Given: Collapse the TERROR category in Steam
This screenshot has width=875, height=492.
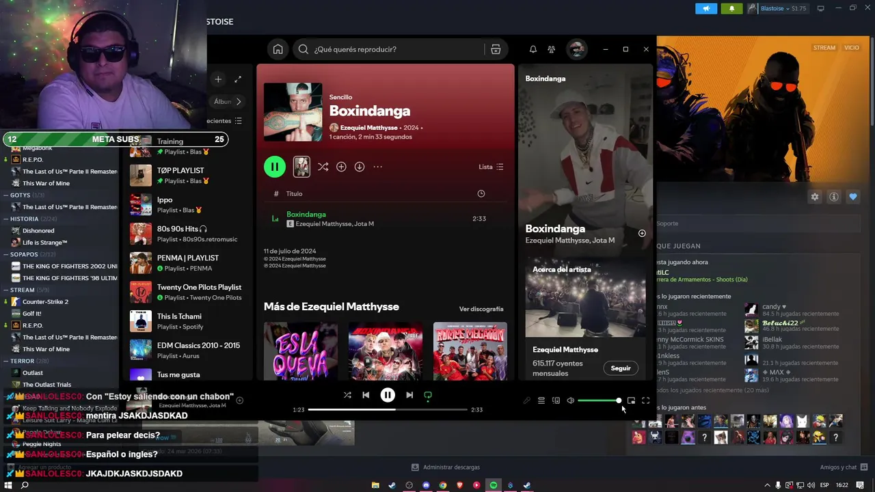Looking at the screenshot, I should (x=5, y=361).
